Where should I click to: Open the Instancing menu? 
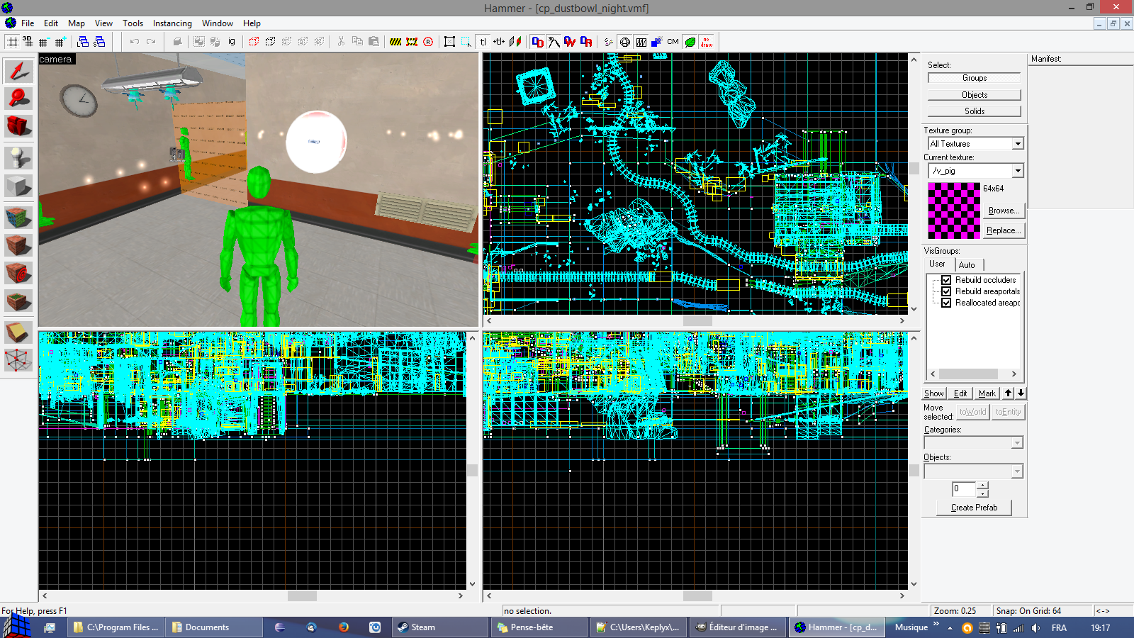point(172,23)
